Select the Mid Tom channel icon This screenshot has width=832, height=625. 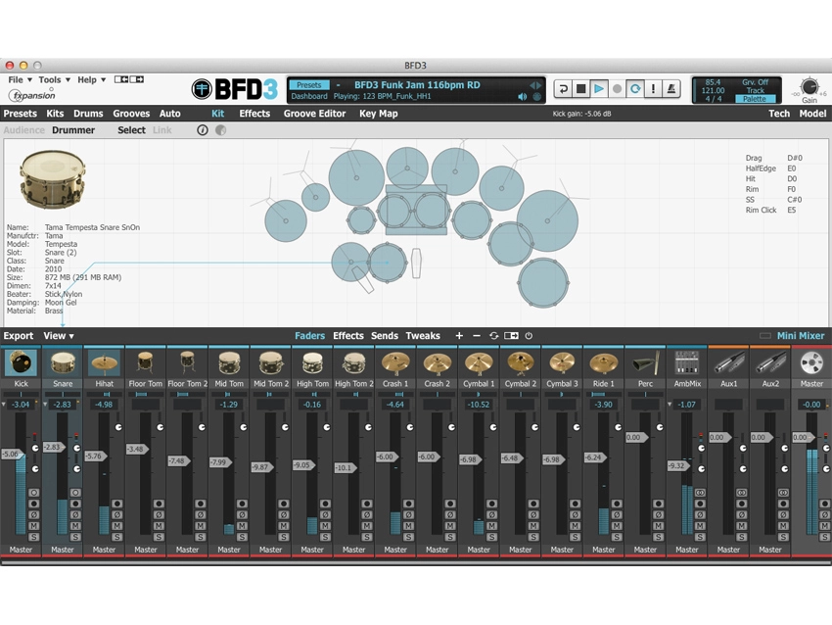pos(229,363)
